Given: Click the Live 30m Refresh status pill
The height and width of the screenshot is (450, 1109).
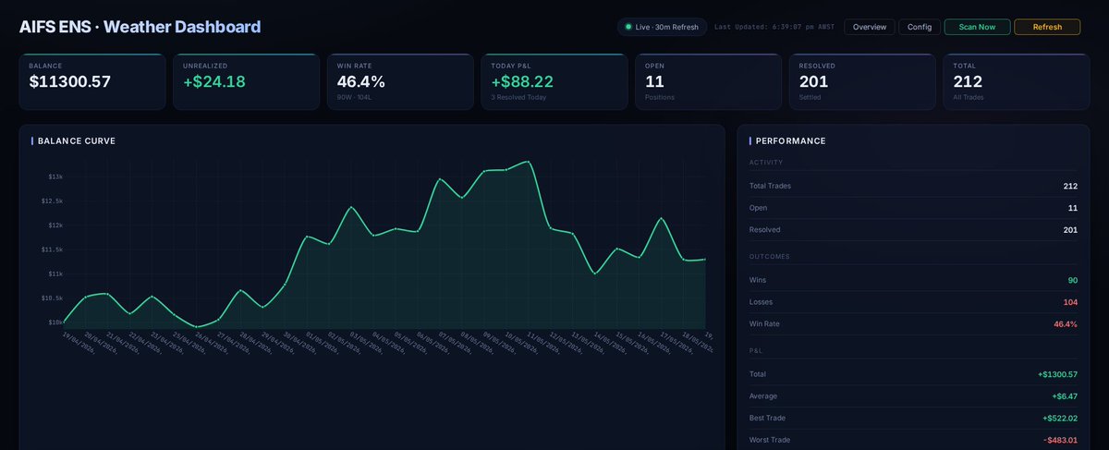Looking at the screenshot, I should [x=663, y=27].
